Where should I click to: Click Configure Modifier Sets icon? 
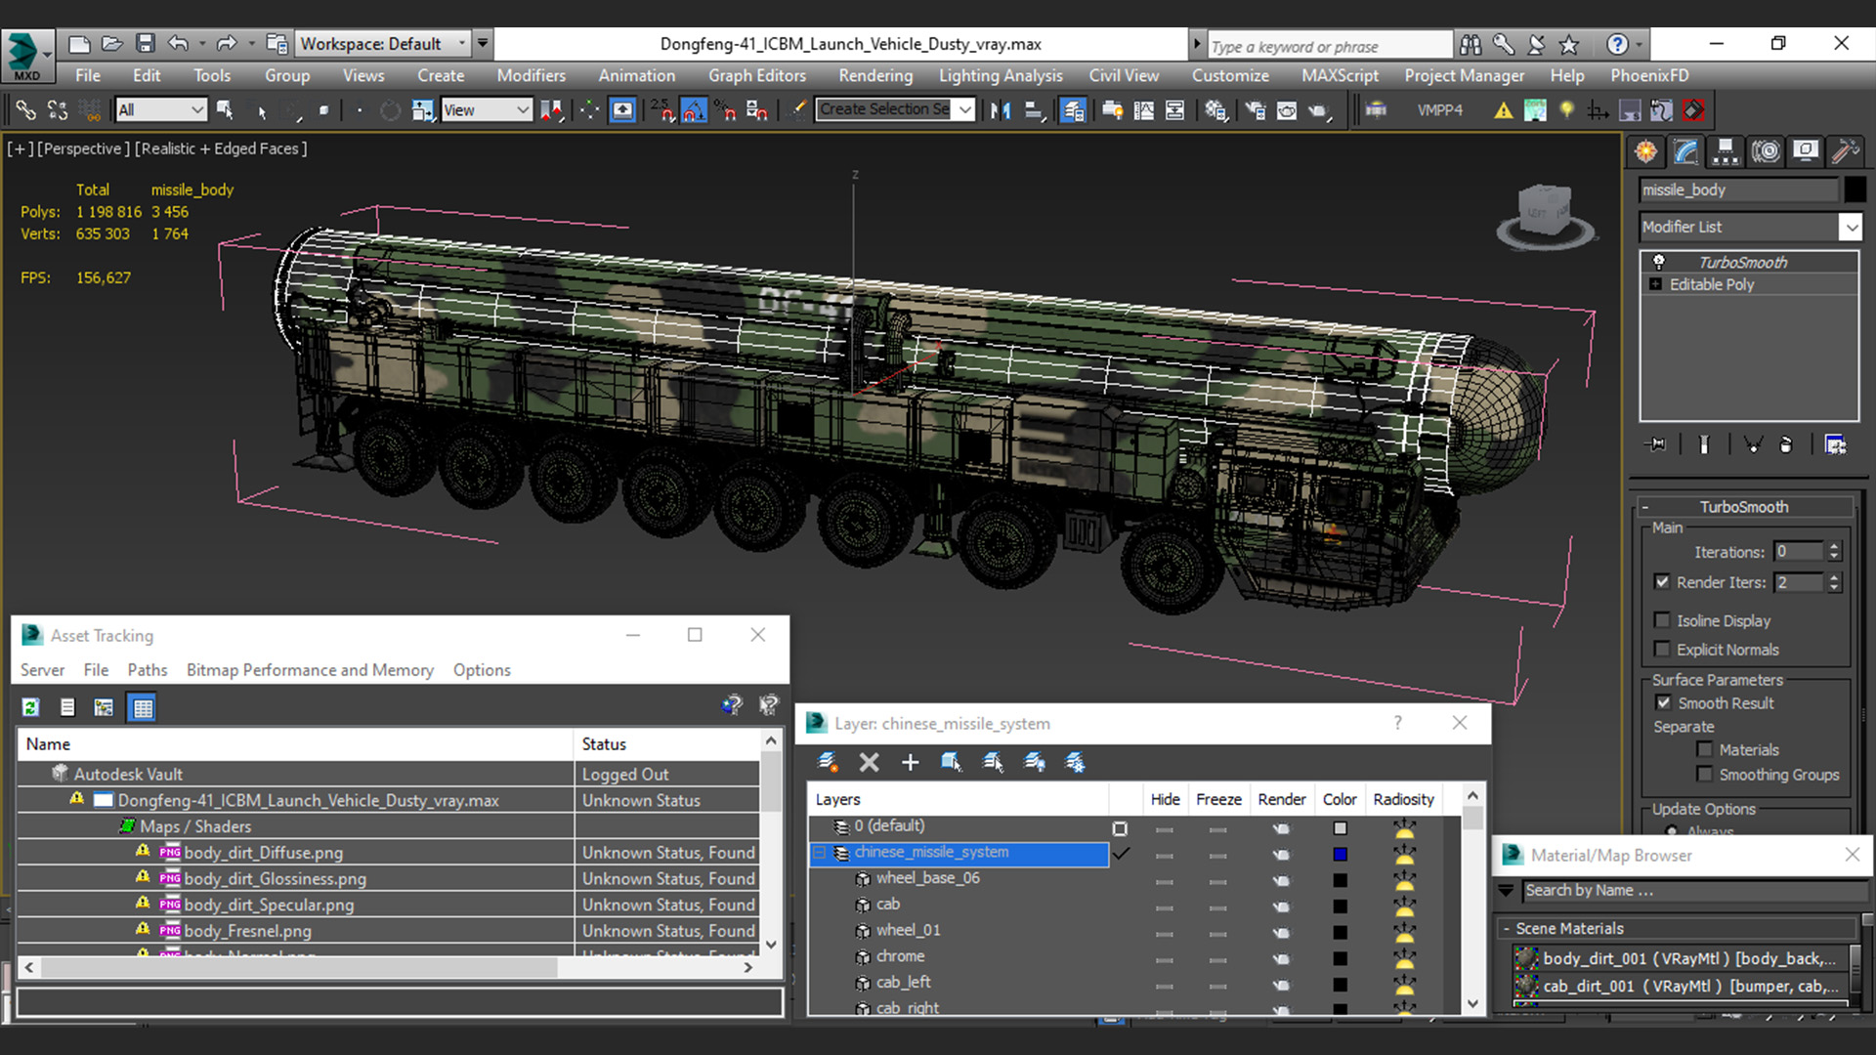(1835, 444)
